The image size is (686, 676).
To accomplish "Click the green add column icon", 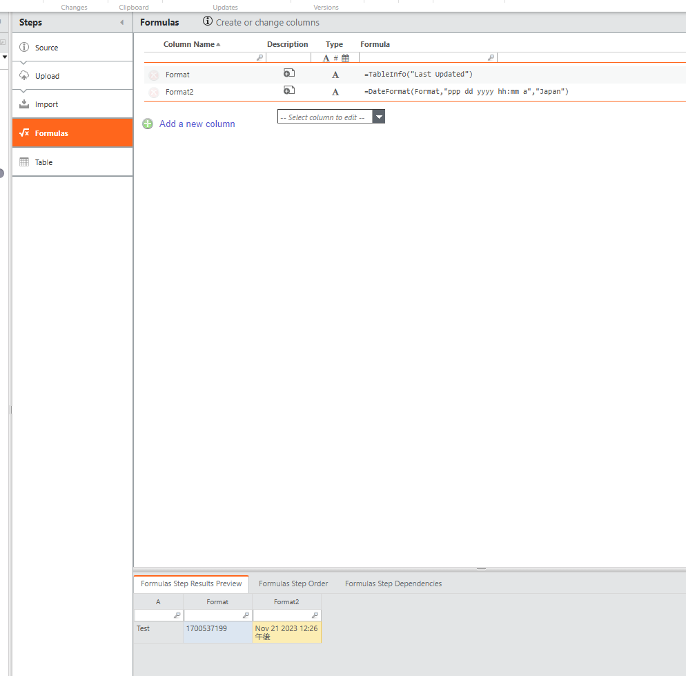I will [x=148, y=124].
